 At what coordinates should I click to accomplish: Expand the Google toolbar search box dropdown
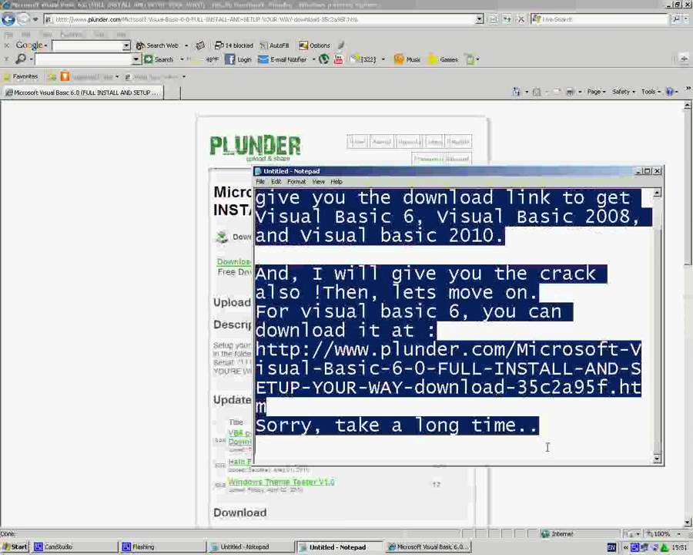pyautogui.click(x=126, y=45)
